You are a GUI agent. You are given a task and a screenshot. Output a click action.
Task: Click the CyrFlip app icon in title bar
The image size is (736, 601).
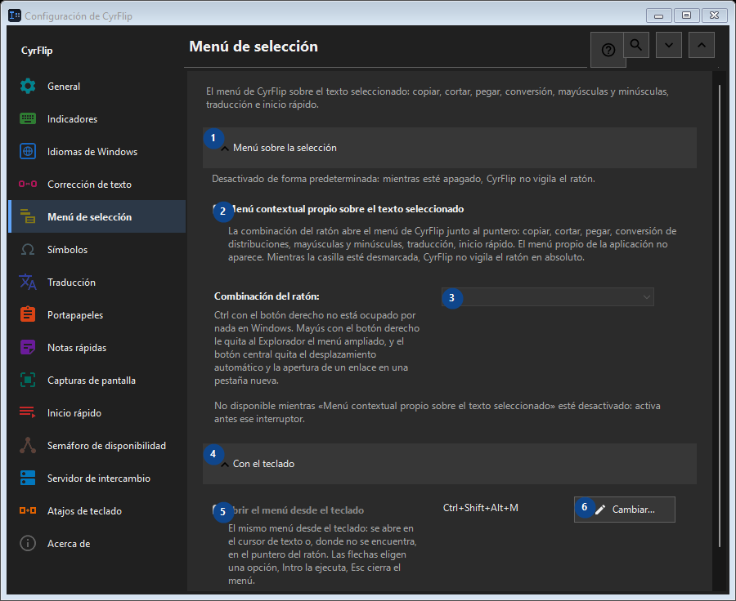tap(15, 16)
